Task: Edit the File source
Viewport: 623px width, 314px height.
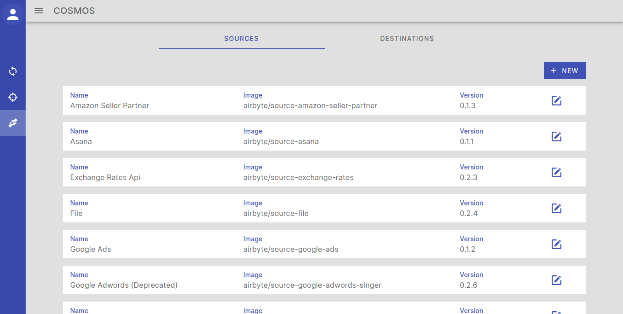Action: (556, 208)
